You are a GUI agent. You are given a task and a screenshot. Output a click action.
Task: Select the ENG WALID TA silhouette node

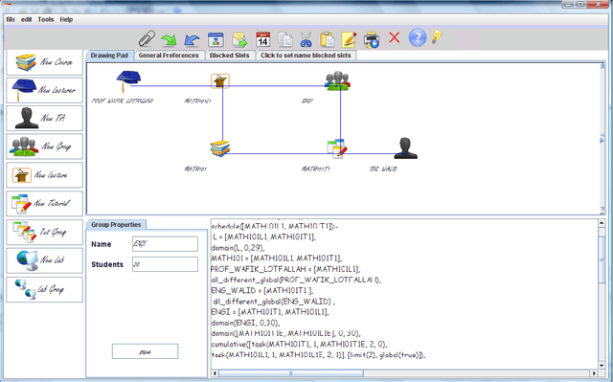pos(405,148)
